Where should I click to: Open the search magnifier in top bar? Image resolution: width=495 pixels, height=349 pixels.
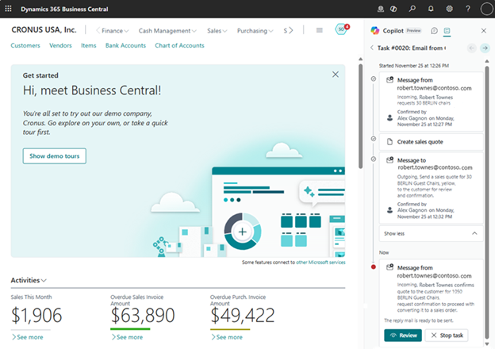[412, 9]
